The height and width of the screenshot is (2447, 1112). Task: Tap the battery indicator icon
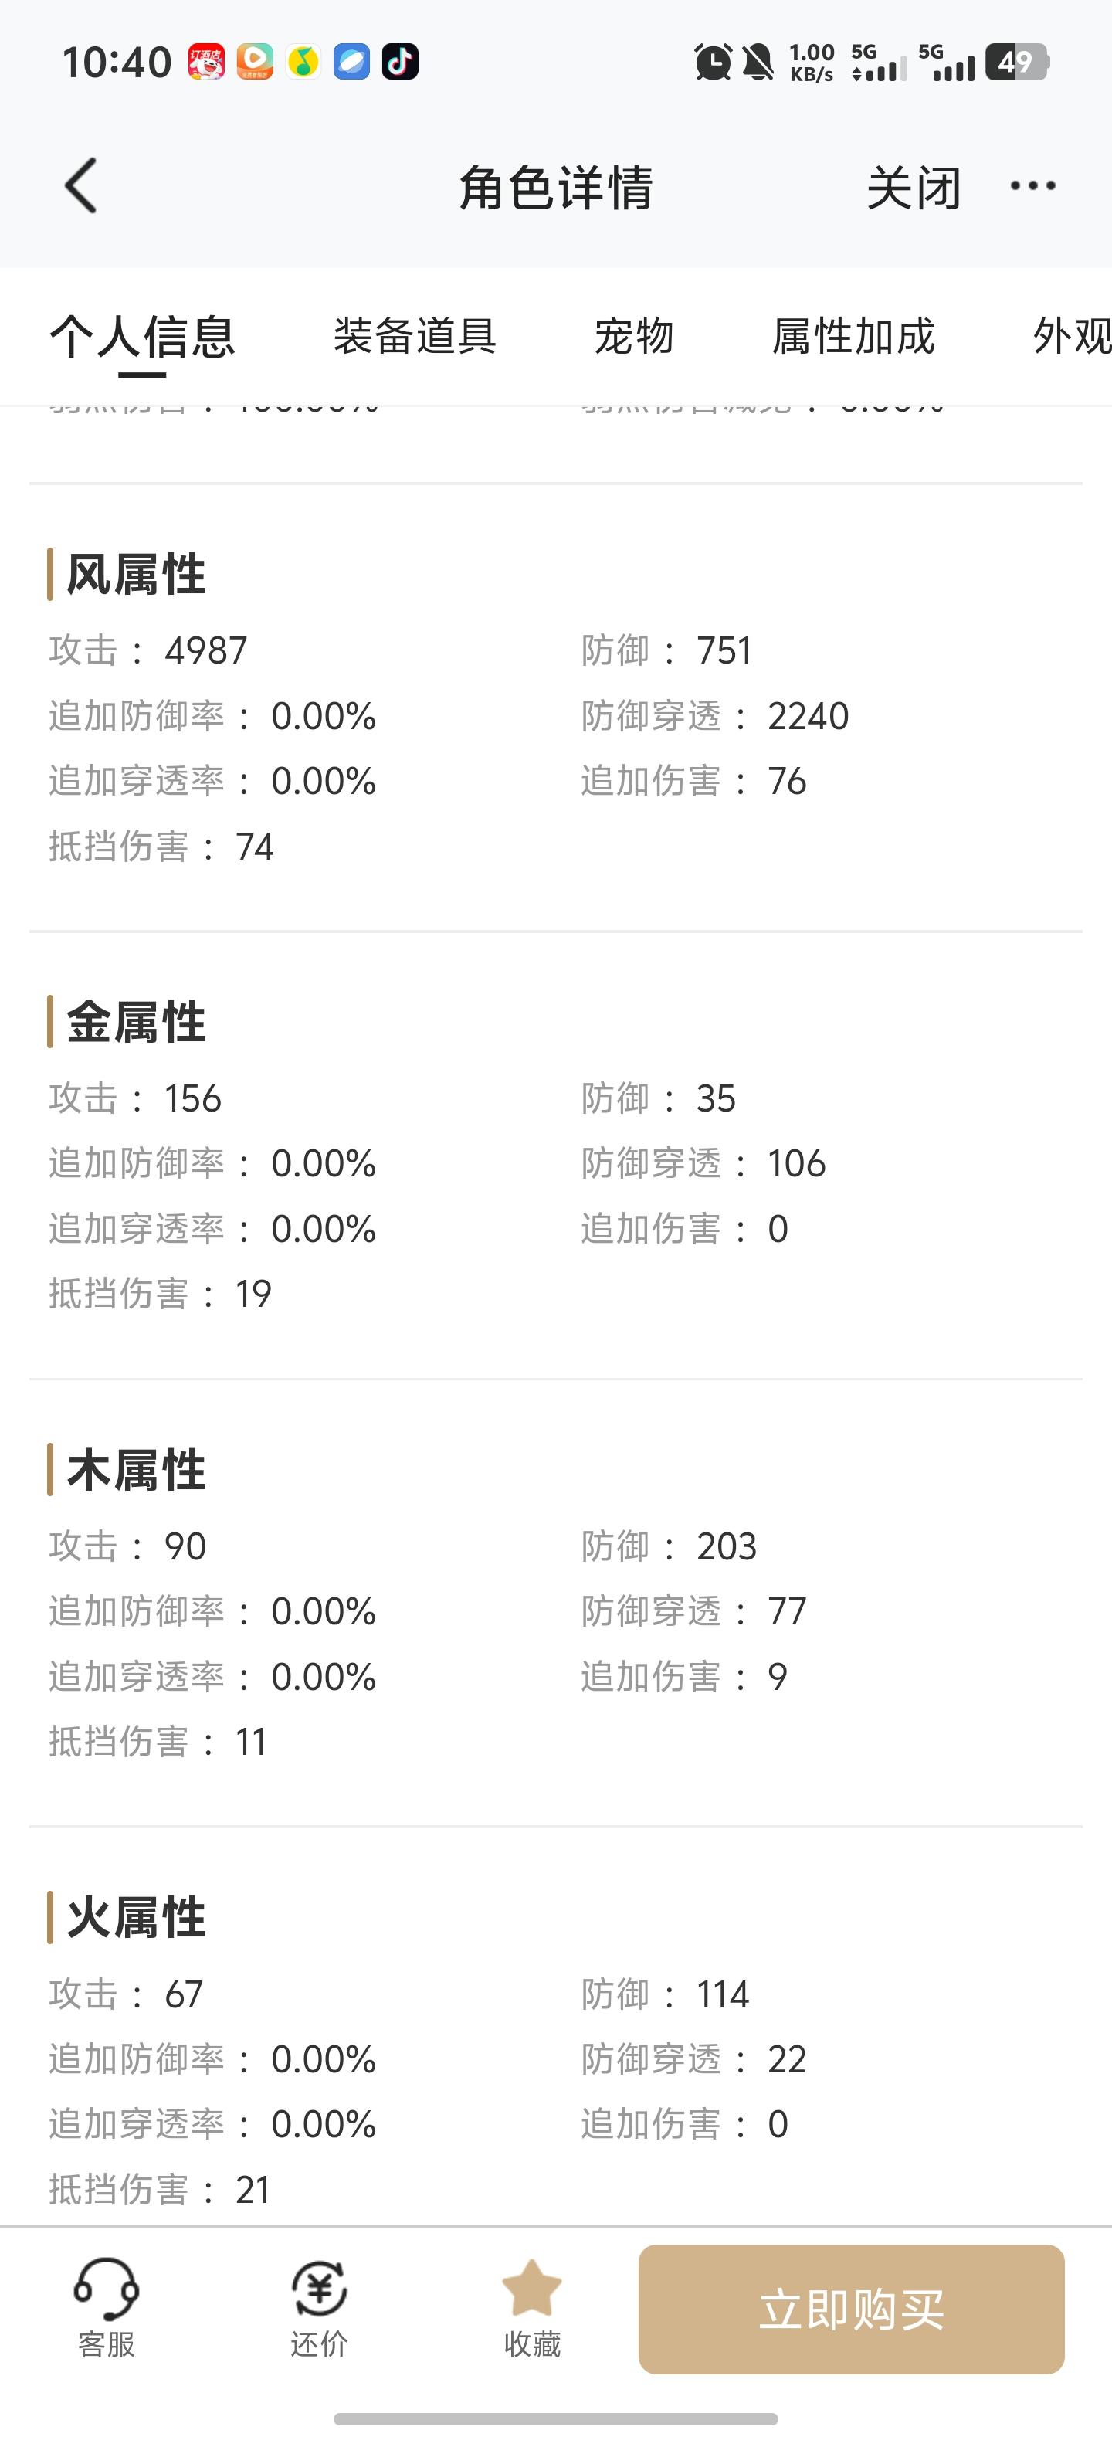click(1018, 62)
